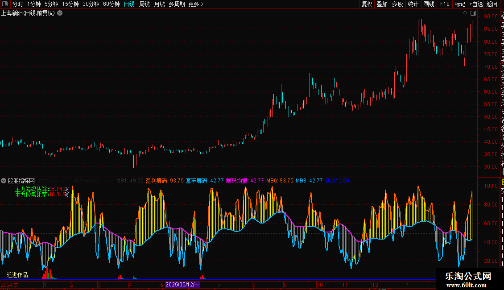
Task: Click the MB1: 49.00 value
Action: (130, 181)
